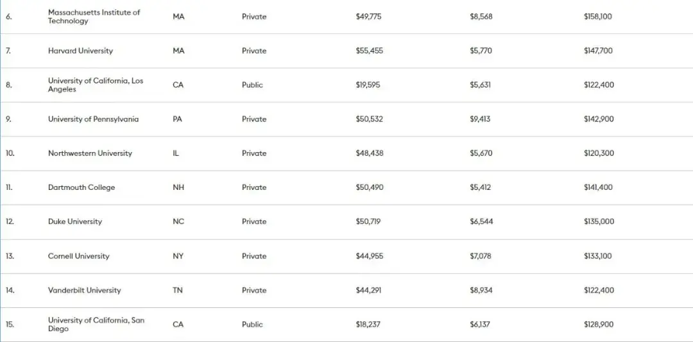This screenshot has width=693, height=342.
Task: Click the Public label in UCLA's row
Action: [x=252, y=85]
